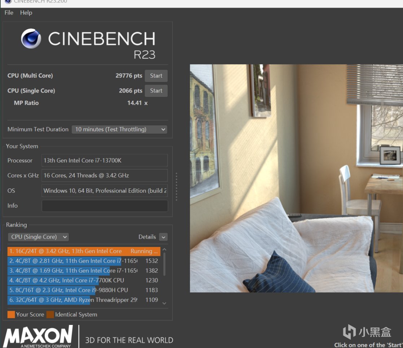Select ranking row 3 with score 1382
Image resolution: width=403 pixels, height=348 pixels.
(84, 271)
